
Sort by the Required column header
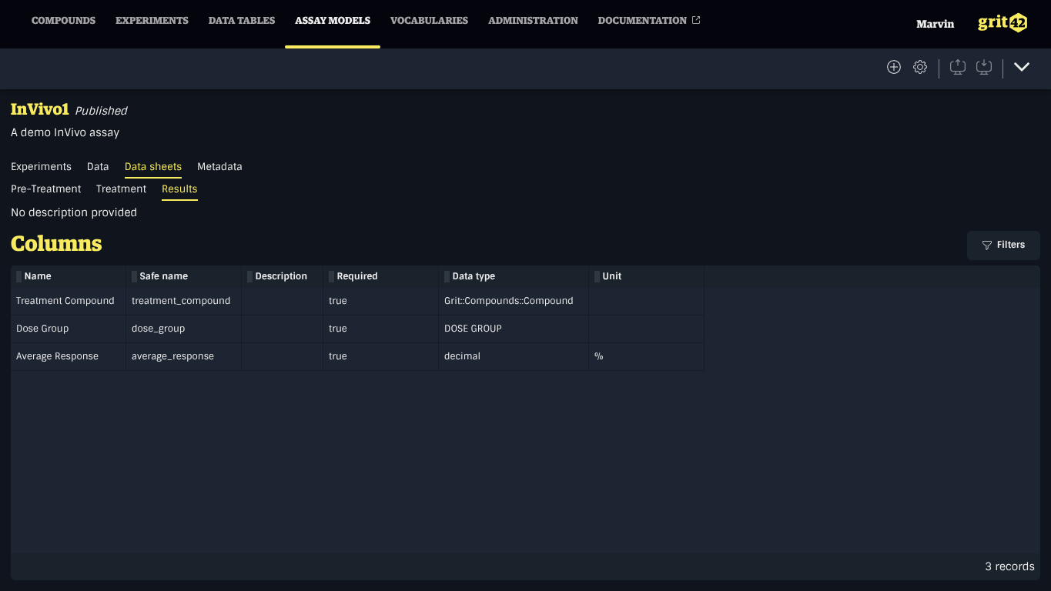357,276
